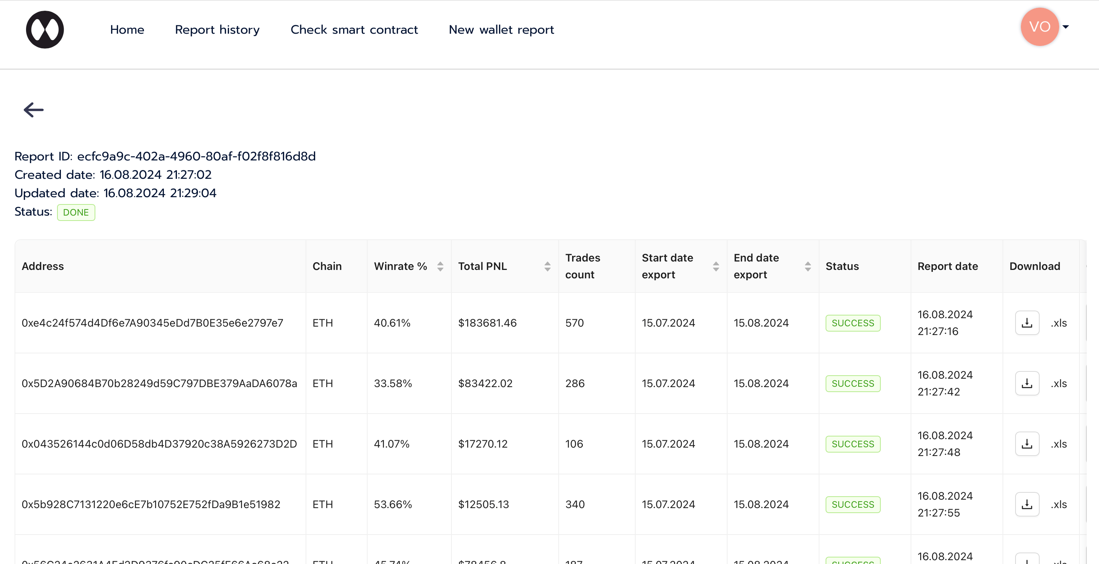Click SUCCESS badge in second row

[852, 384]
